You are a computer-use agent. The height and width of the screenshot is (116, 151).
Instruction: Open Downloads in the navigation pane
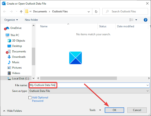pyautogui.click(x=19, y=57)
